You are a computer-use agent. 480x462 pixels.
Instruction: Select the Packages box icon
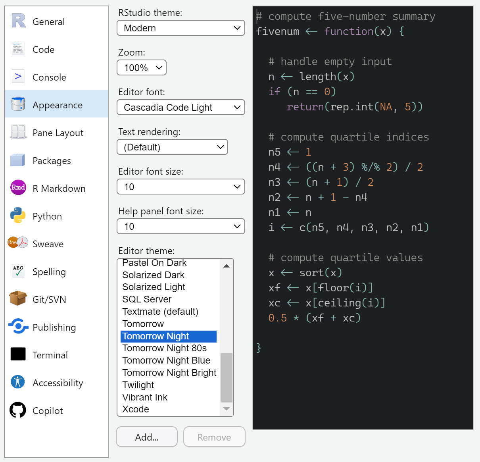(18, 160)
